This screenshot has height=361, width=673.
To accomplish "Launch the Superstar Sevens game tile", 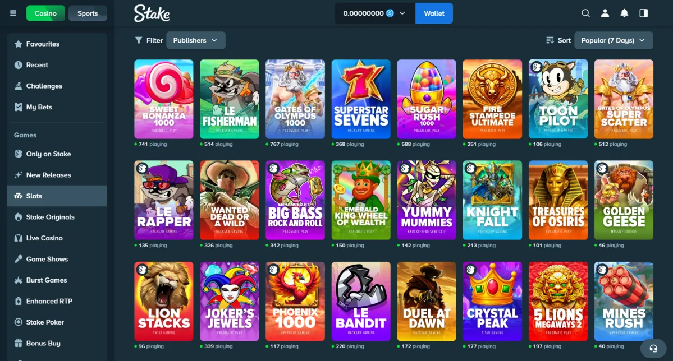I will [361, 99].
